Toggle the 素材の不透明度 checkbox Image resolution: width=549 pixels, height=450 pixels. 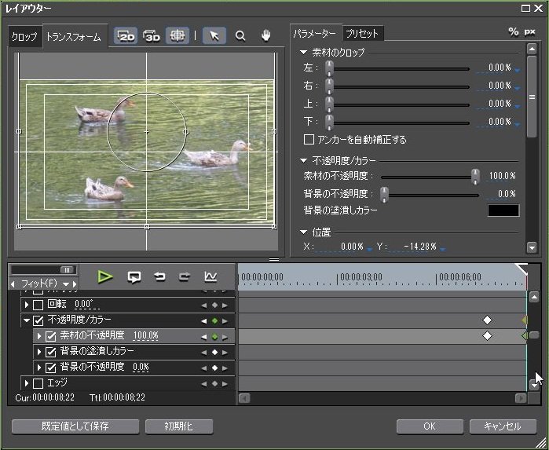pyautogui.click(x=51, y=336)
